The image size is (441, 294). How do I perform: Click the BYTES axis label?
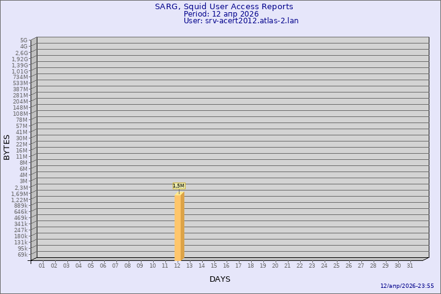tap(7, 147)
